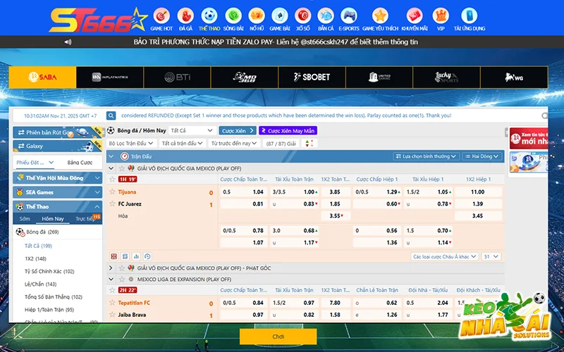Select the 51 more bets dropdown
This screenshot has height=352, width=564.
(x=491, y=256)
